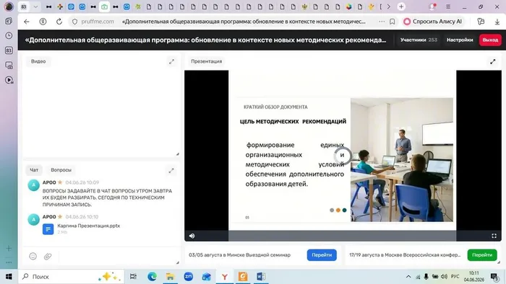Open Microsoft Edge from the taskbar

tap(152, 277)
